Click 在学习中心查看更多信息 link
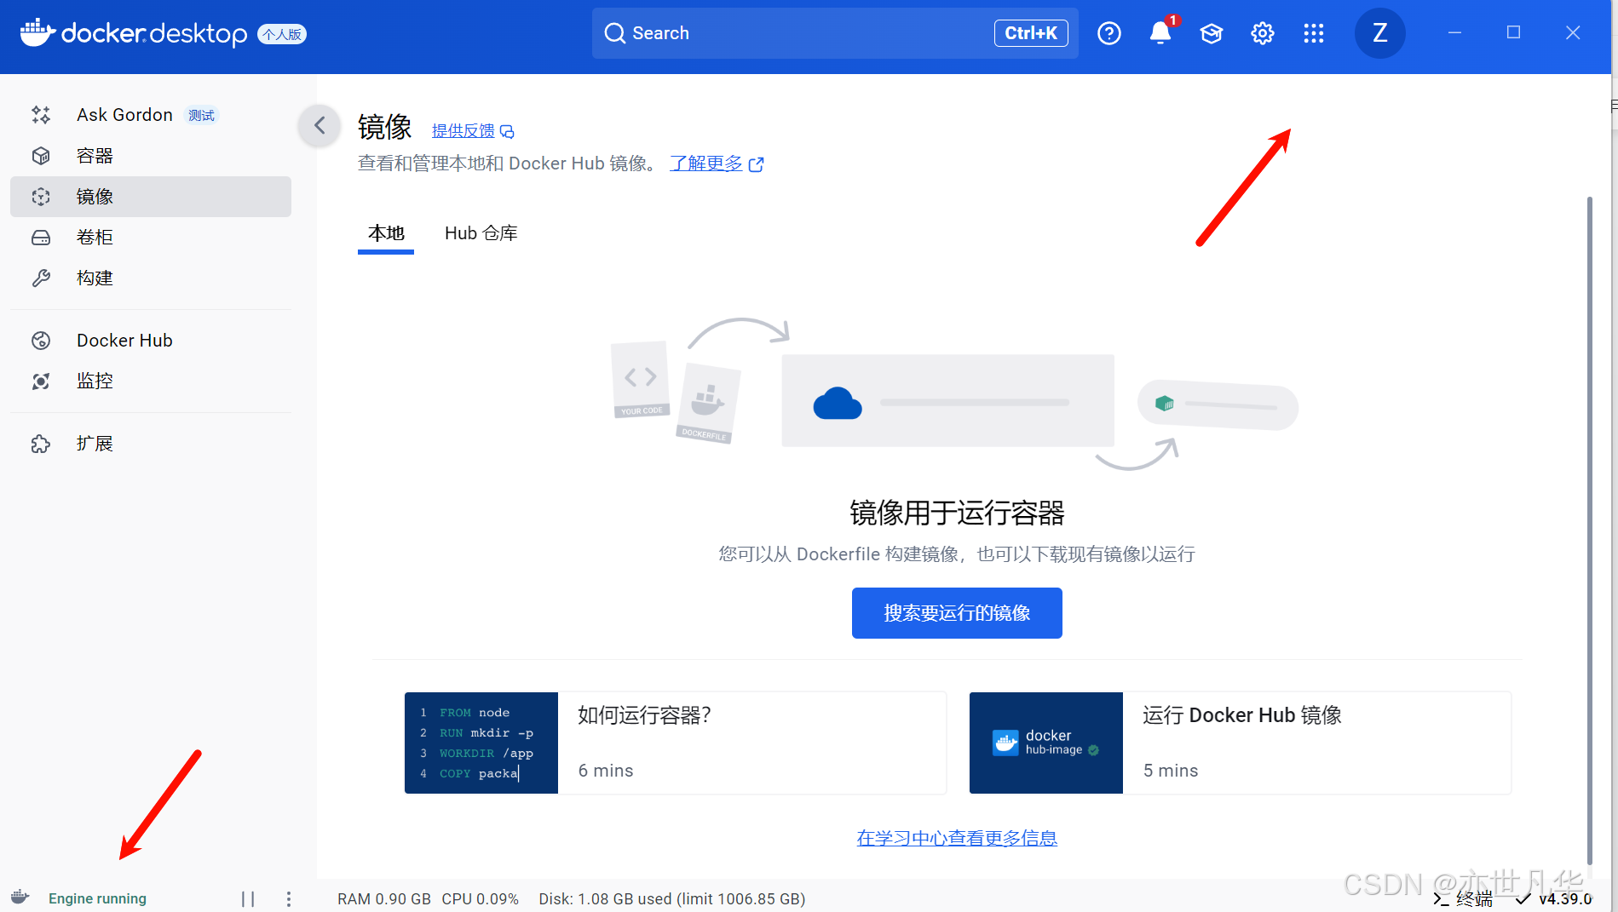 tap(957, 838)
